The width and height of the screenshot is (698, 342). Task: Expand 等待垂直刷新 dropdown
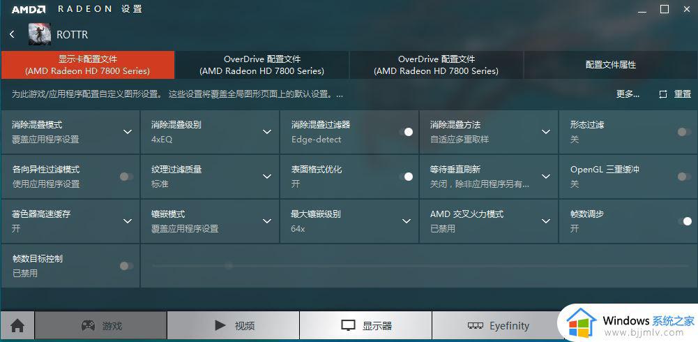tap(546, 177)
